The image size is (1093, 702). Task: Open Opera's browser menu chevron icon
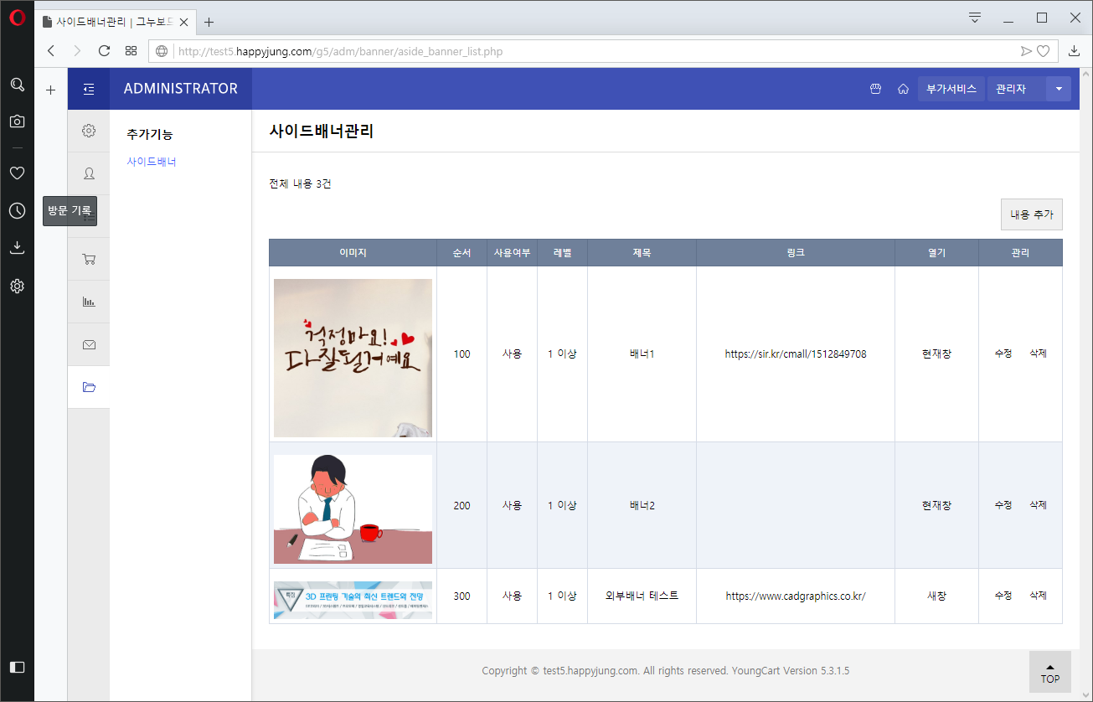(x=974, y=17)
